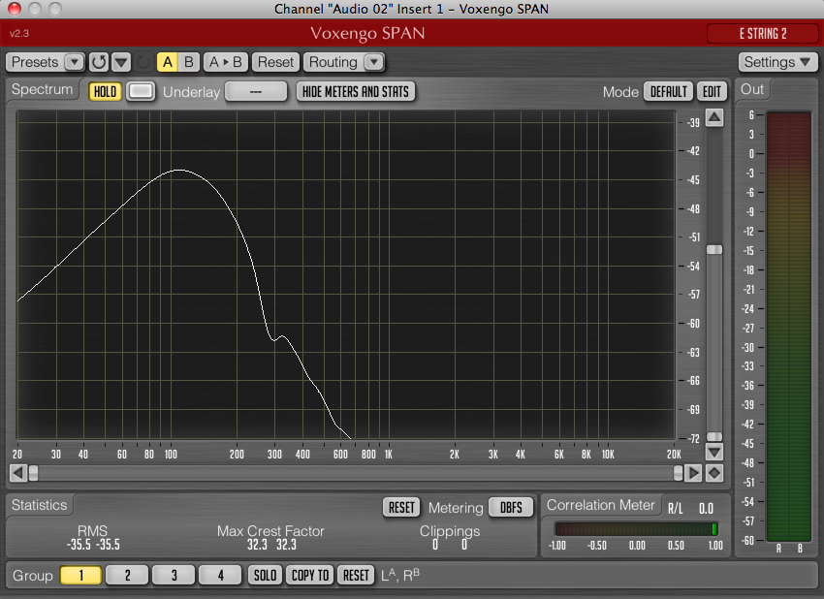Close the plugin window with red button
This screenshot has height=599, width=824.
(x=15, y=9)
